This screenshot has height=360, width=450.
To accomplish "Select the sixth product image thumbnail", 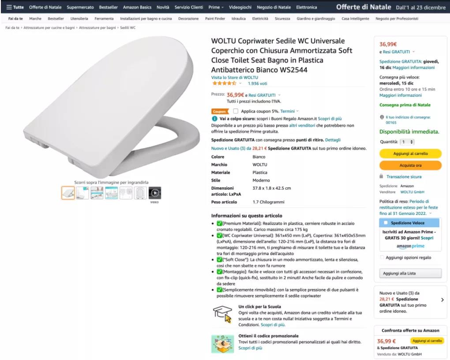I will click(x=140, y=193).
